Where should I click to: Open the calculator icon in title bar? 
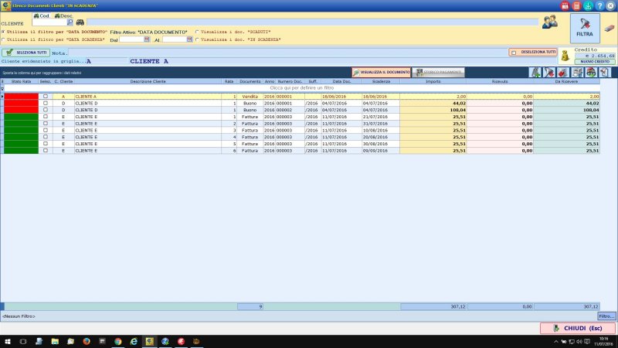click(x=576, y=5)
